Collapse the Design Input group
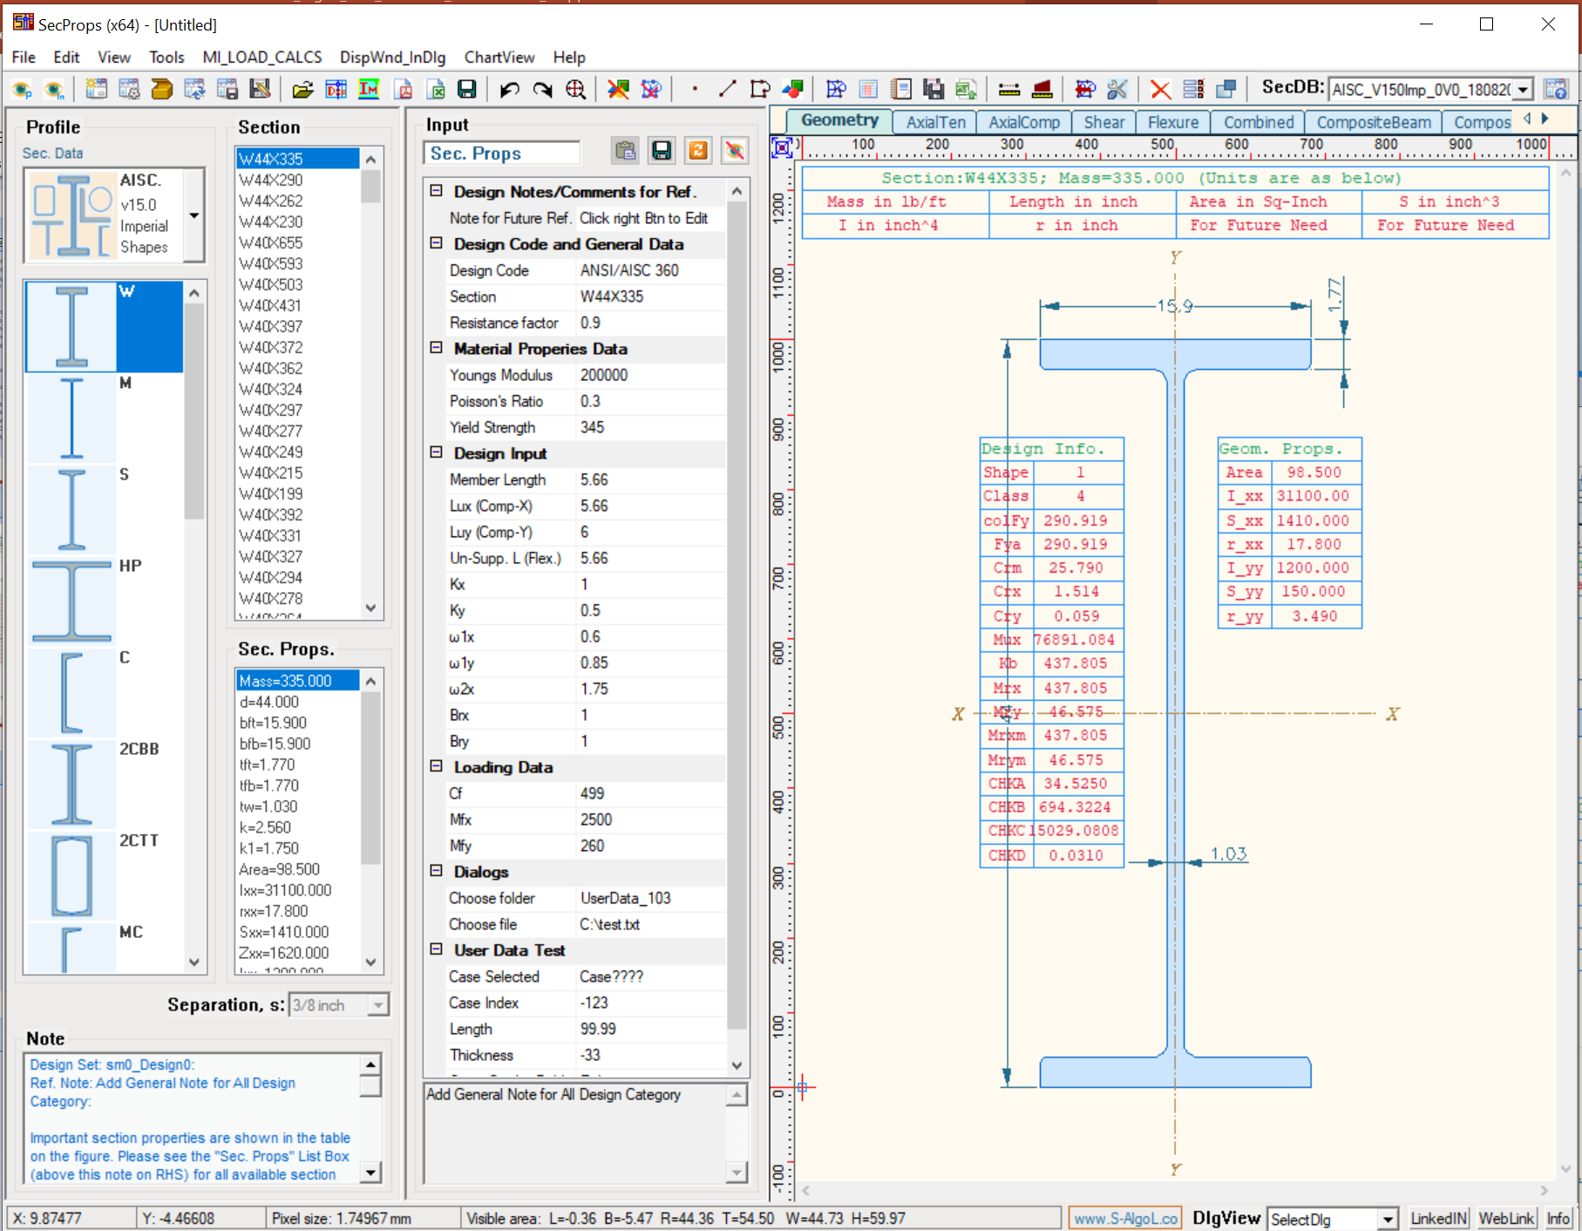 tap(436, 452)
